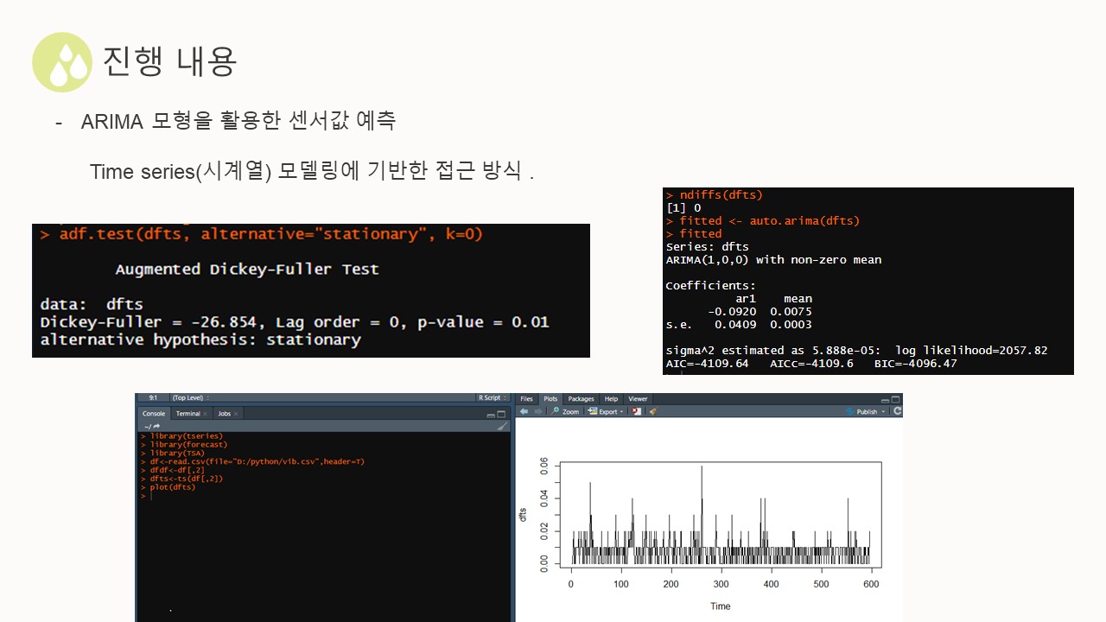Screen dimensions: 1106x622
Task: Maximize the Plots pane
Action: pos(897,399)
